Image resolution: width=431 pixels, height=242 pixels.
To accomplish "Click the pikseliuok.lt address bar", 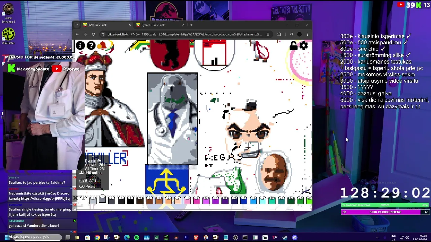I will (x=185, y=34).
